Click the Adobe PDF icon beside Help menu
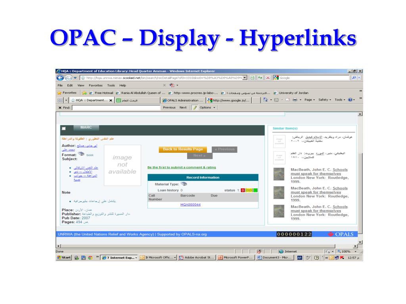Screen dimensions: 406x304 tap(172, 85)
